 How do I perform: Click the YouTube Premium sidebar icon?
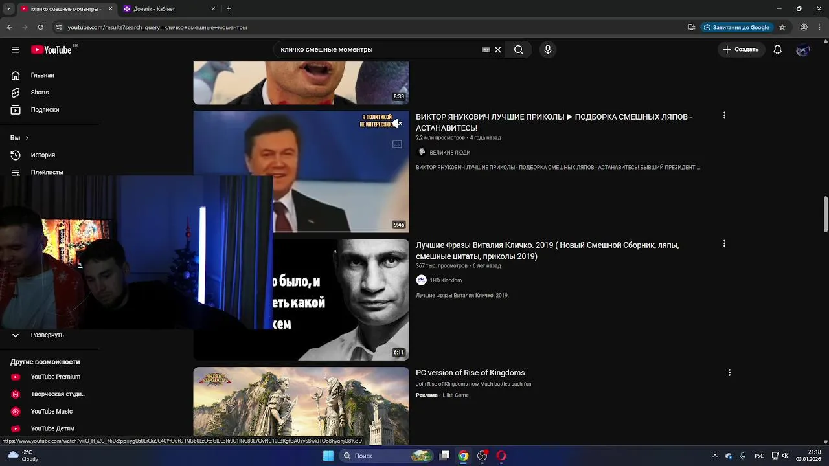point(16,377)
